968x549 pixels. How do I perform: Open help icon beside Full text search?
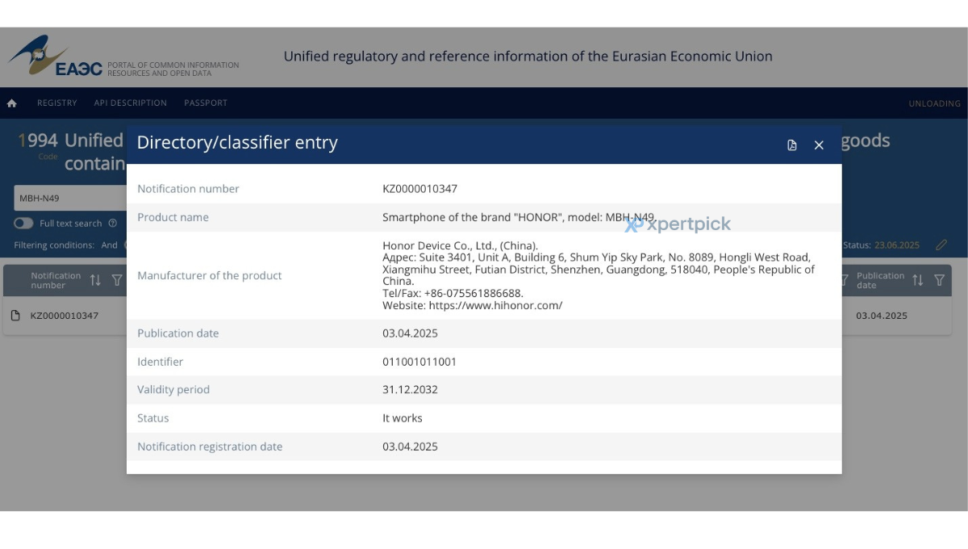click(113, 224)
